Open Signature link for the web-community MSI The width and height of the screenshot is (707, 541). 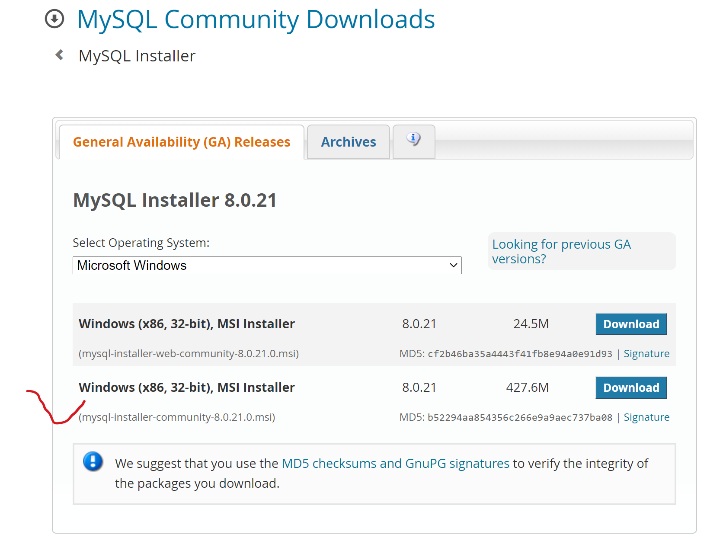pyautogui.click(x=646, y=354)
